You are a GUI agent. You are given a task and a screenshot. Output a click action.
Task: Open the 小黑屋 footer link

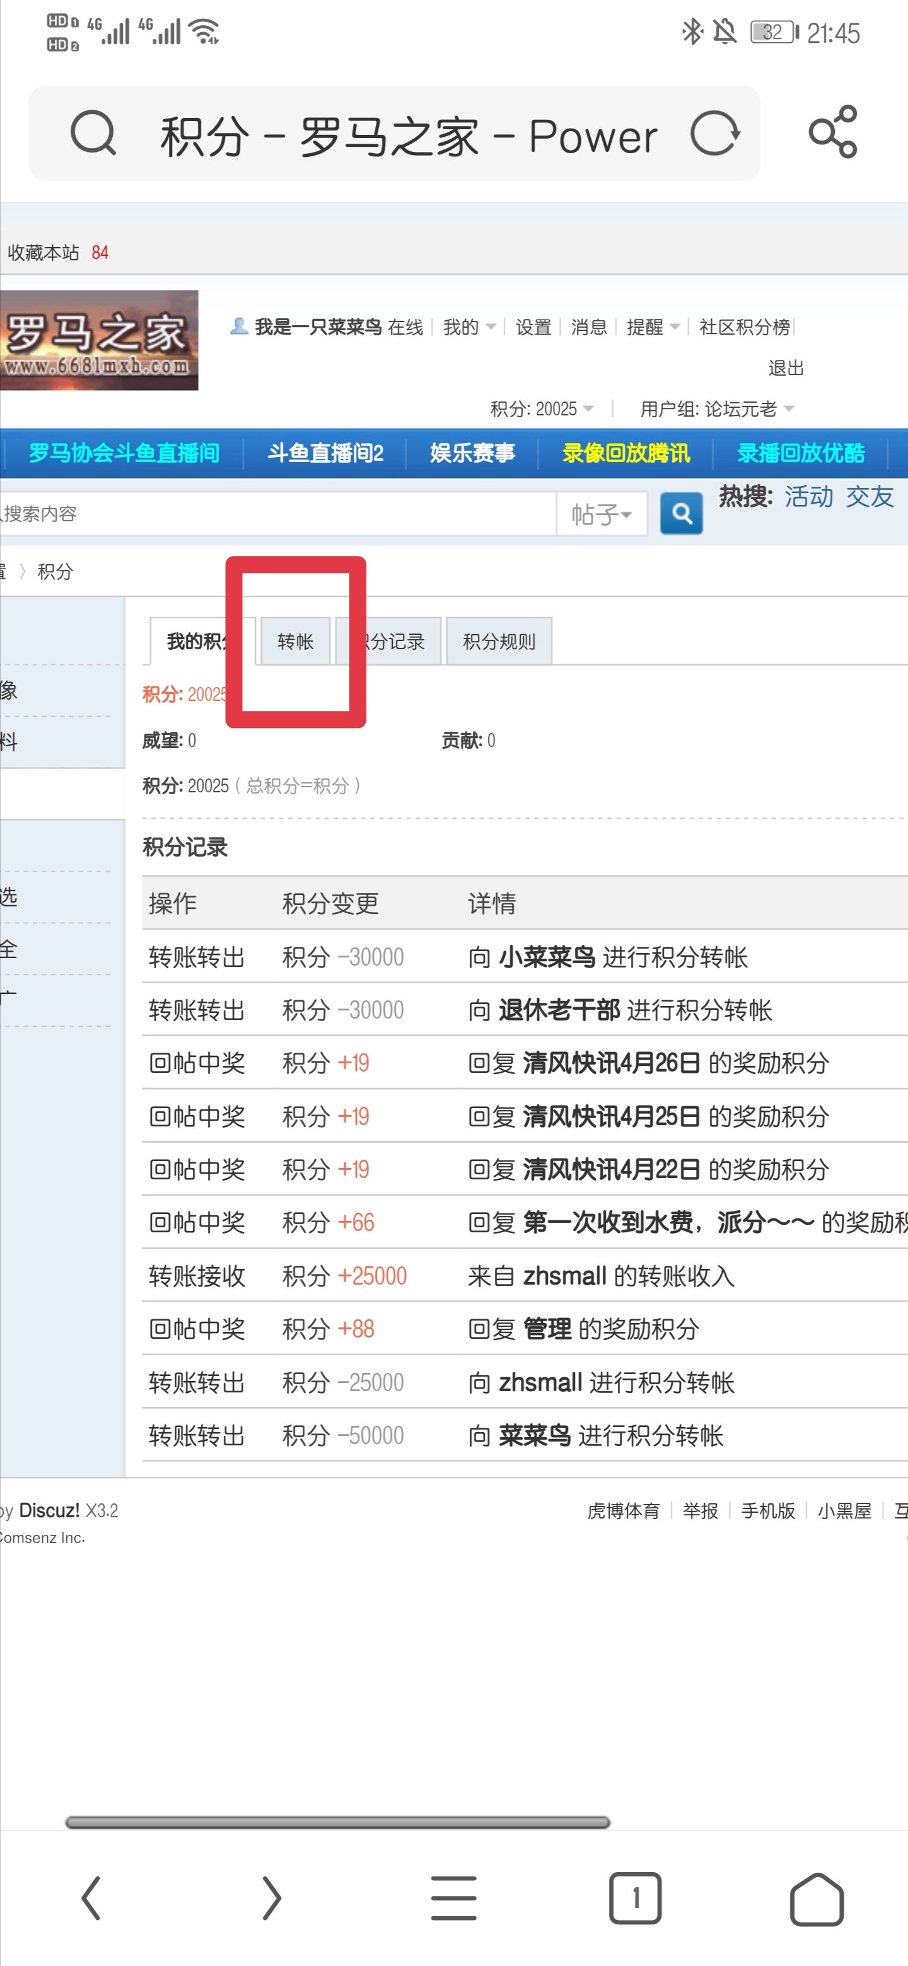844,1510
